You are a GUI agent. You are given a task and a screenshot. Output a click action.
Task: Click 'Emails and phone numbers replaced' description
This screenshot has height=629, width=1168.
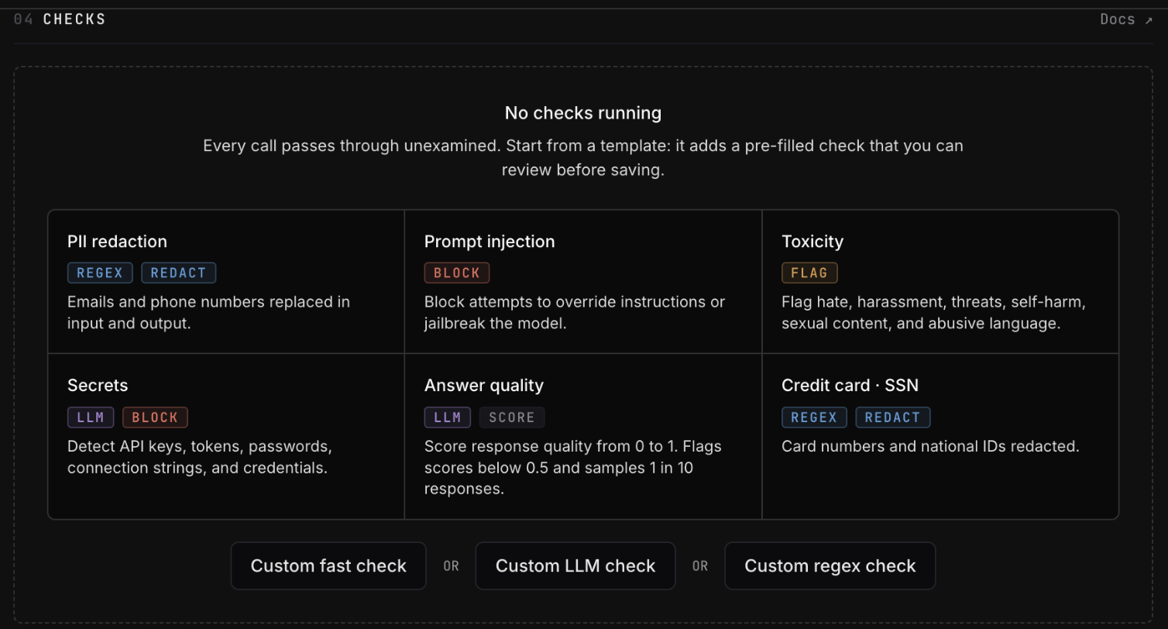coord(208,312)
